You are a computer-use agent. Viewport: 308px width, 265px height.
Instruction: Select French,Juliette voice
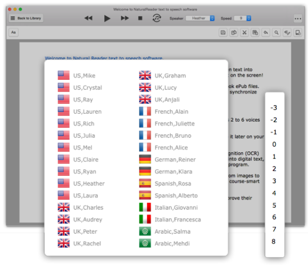click(x=167, y=123)
